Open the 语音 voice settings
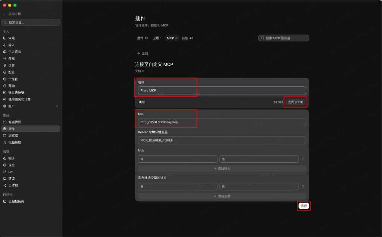Image resolution: width=382 pixels, height=237 pixels. click(x=31, y=65)
